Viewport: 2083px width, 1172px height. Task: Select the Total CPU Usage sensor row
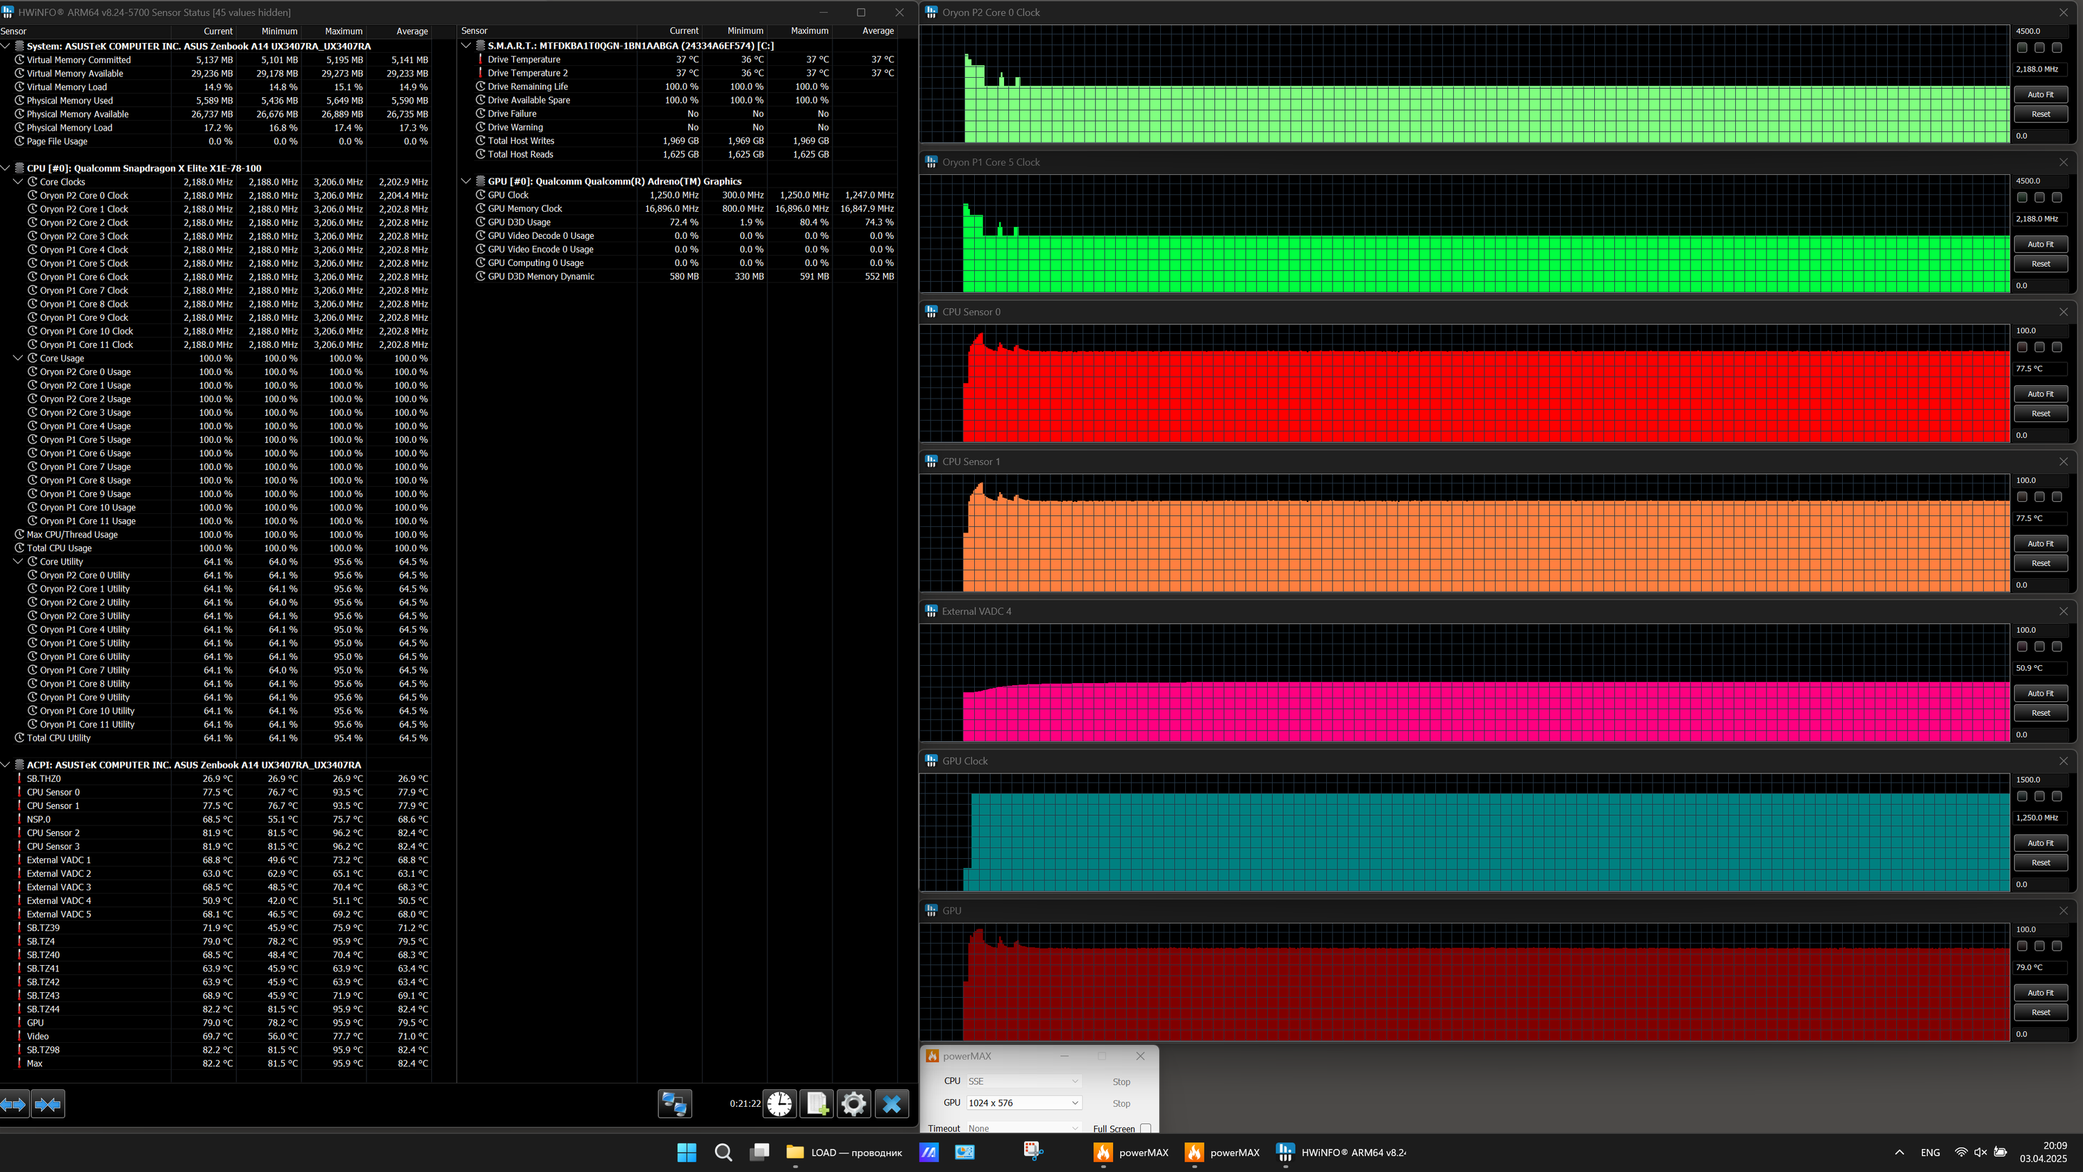[x=59, y=549]
